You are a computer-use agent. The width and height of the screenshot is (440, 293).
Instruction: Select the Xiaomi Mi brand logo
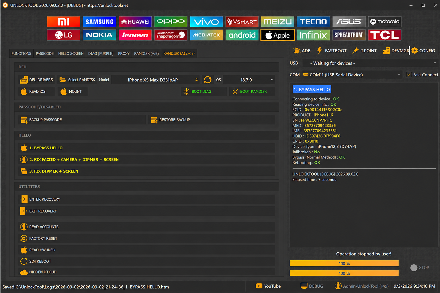click(x=64, y=22)
